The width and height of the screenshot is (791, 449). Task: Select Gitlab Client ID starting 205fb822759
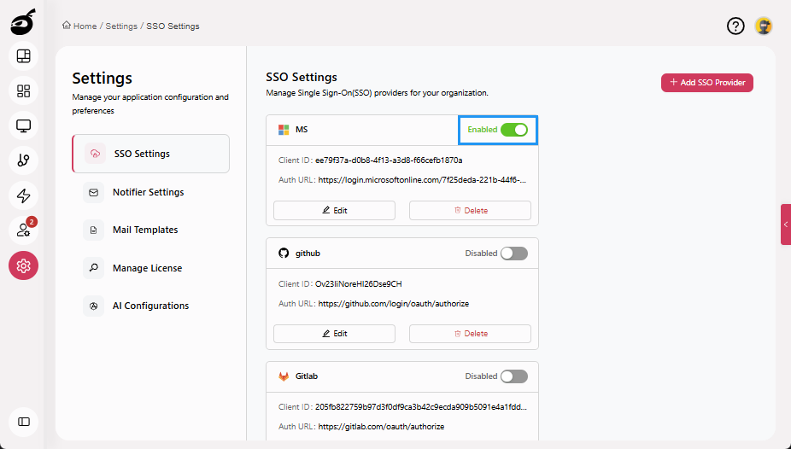pos(421,406)
